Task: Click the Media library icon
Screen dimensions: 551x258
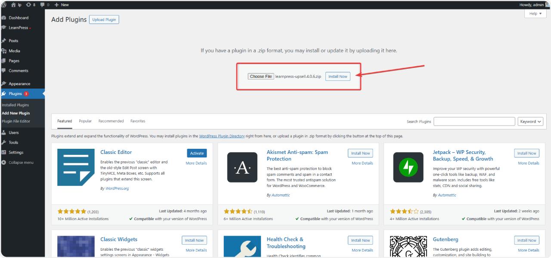Action: [4, 51]
